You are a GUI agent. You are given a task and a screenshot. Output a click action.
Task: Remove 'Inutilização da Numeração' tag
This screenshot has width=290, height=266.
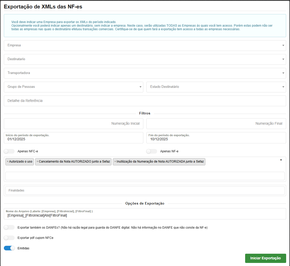(115, 162)
